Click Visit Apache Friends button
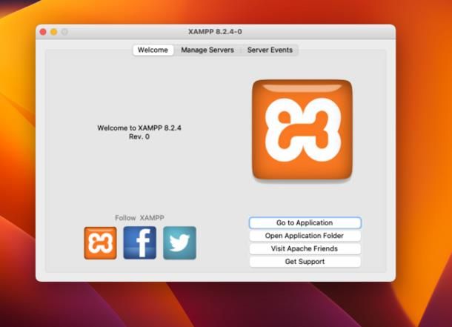452x327 pixels. pos(305,249)
